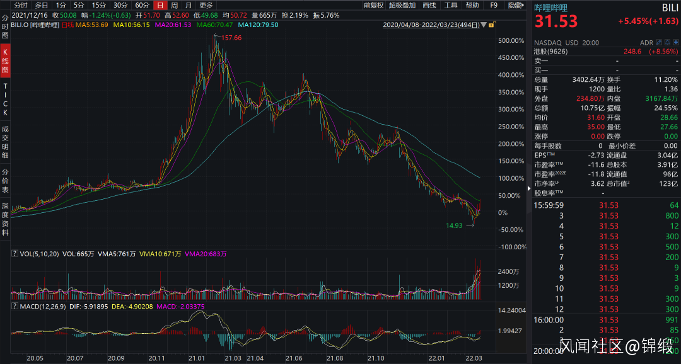Expand the date range dropdown triangle
Image resolution: width=681 pixels, height=364 pixels.
tap(484, 25)
